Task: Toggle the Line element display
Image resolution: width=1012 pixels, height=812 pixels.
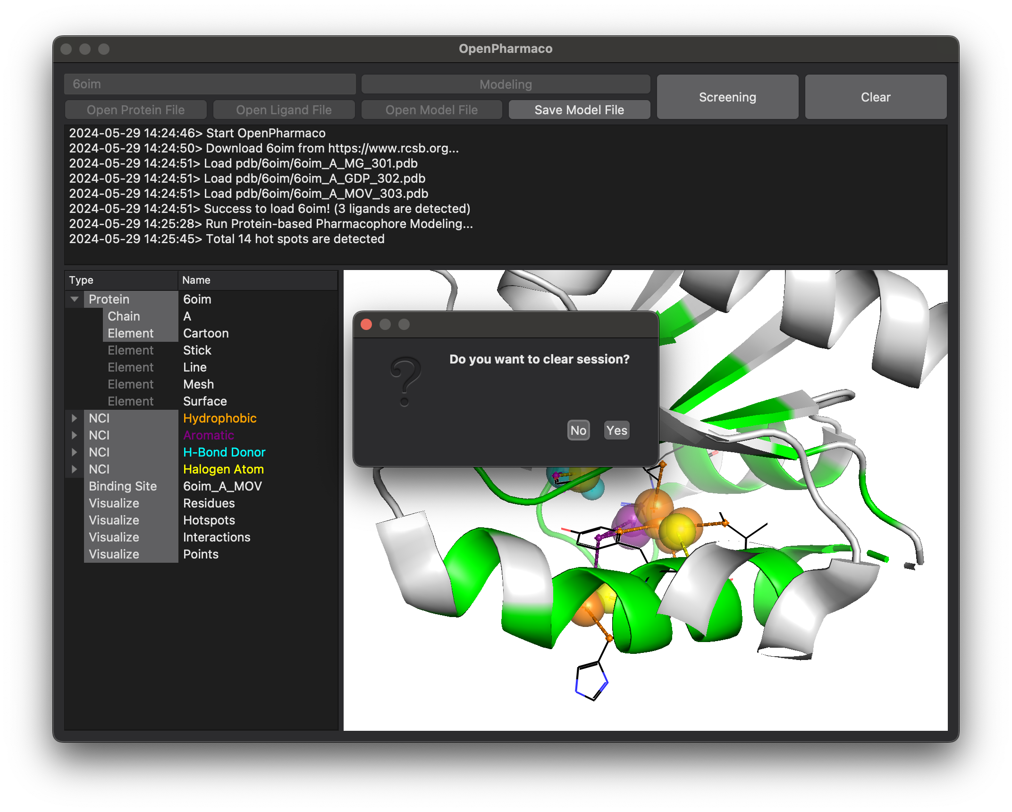Action: click(x=201, y=367)
